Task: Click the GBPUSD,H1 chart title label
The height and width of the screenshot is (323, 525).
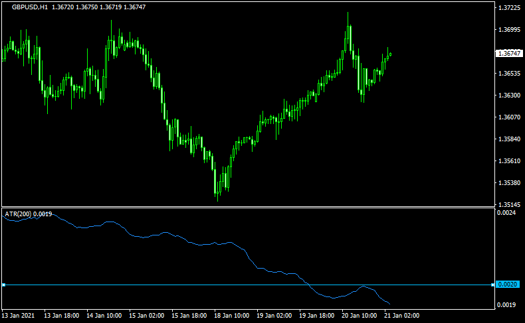Action: 30,7
